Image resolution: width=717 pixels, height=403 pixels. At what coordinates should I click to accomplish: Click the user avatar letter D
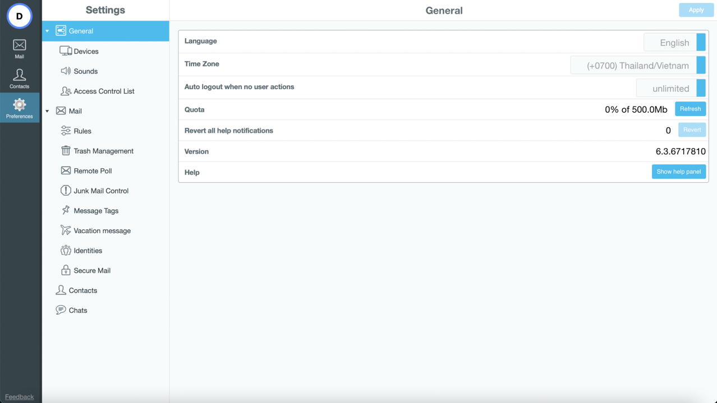coord(19,16)
